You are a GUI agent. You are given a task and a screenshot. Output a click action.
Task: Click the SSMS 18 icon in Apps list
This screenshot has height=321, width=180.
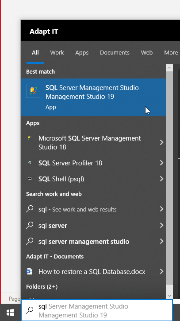coord(30,138)
